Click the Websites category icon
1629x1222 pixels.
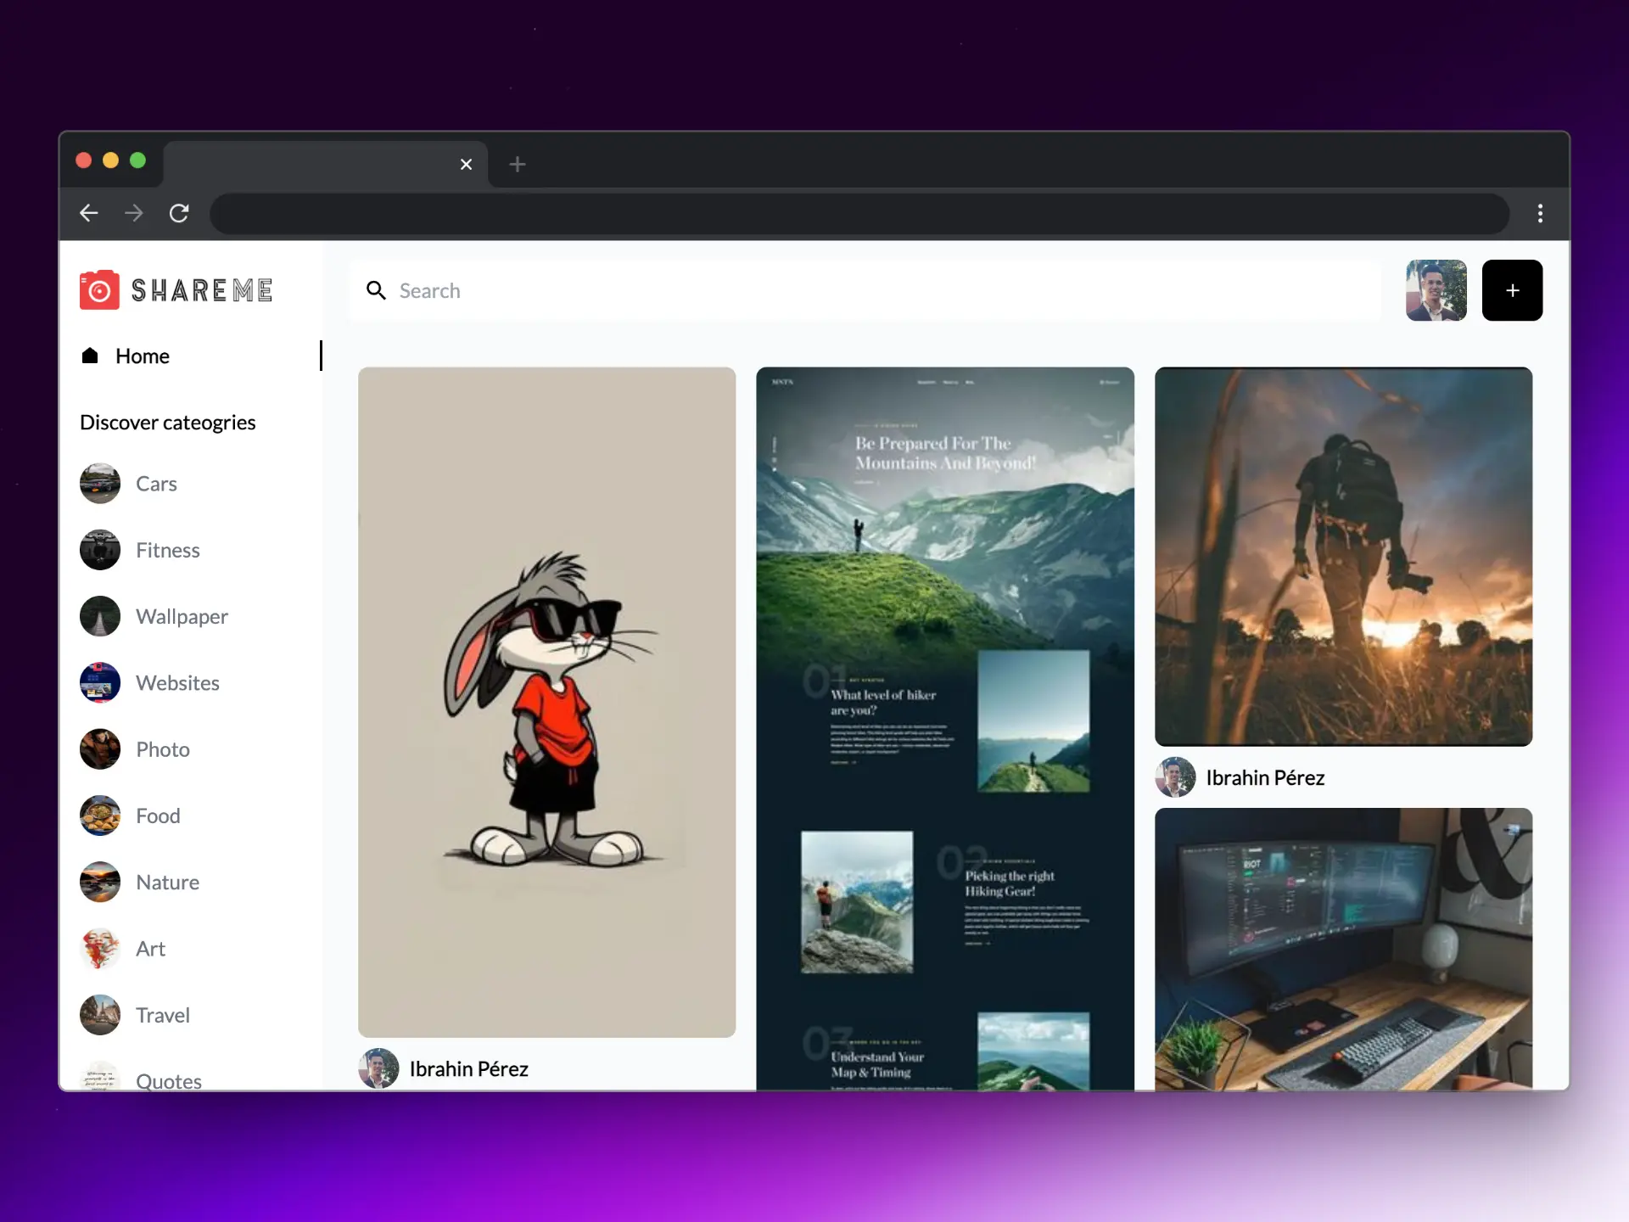(99, 682)
